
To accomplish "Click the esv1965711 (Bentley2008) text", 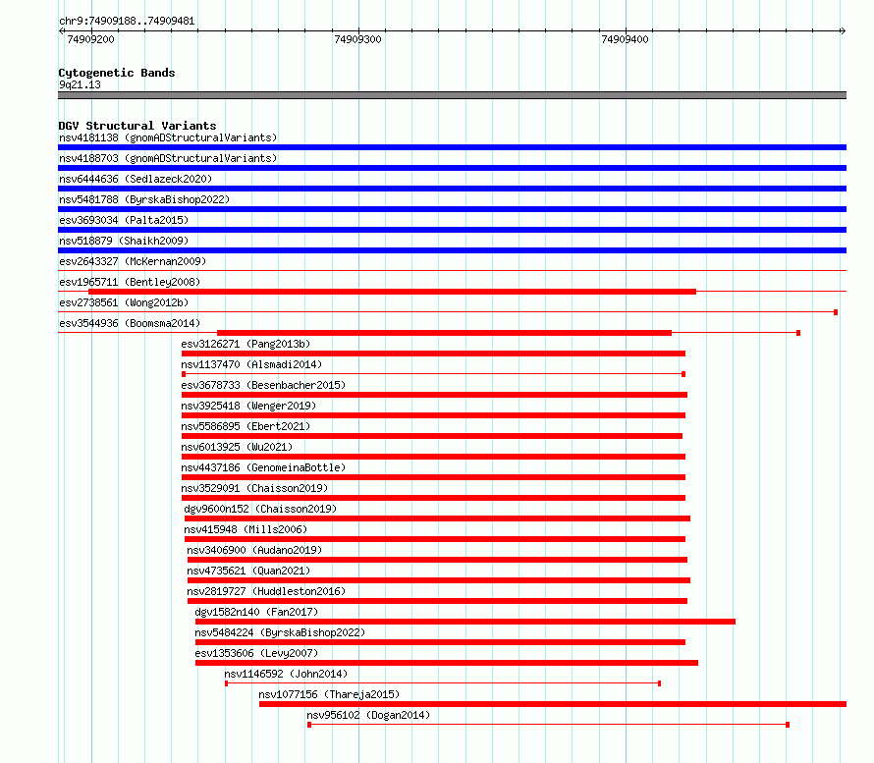I will point(130,282).
